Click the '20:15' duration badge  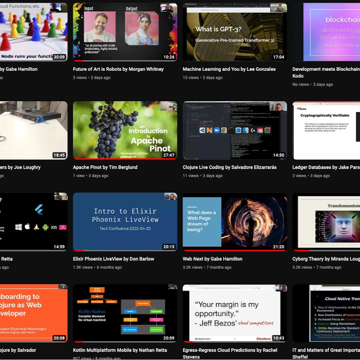click(169, 247)
